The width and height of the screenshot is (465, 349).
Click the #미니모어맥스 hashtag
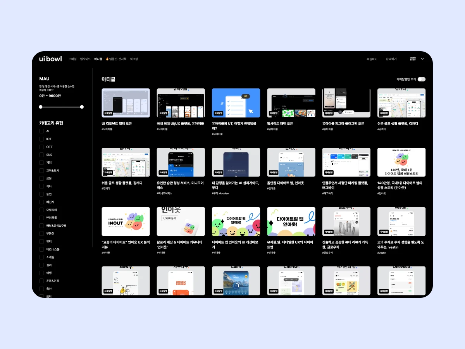point(164,193)
